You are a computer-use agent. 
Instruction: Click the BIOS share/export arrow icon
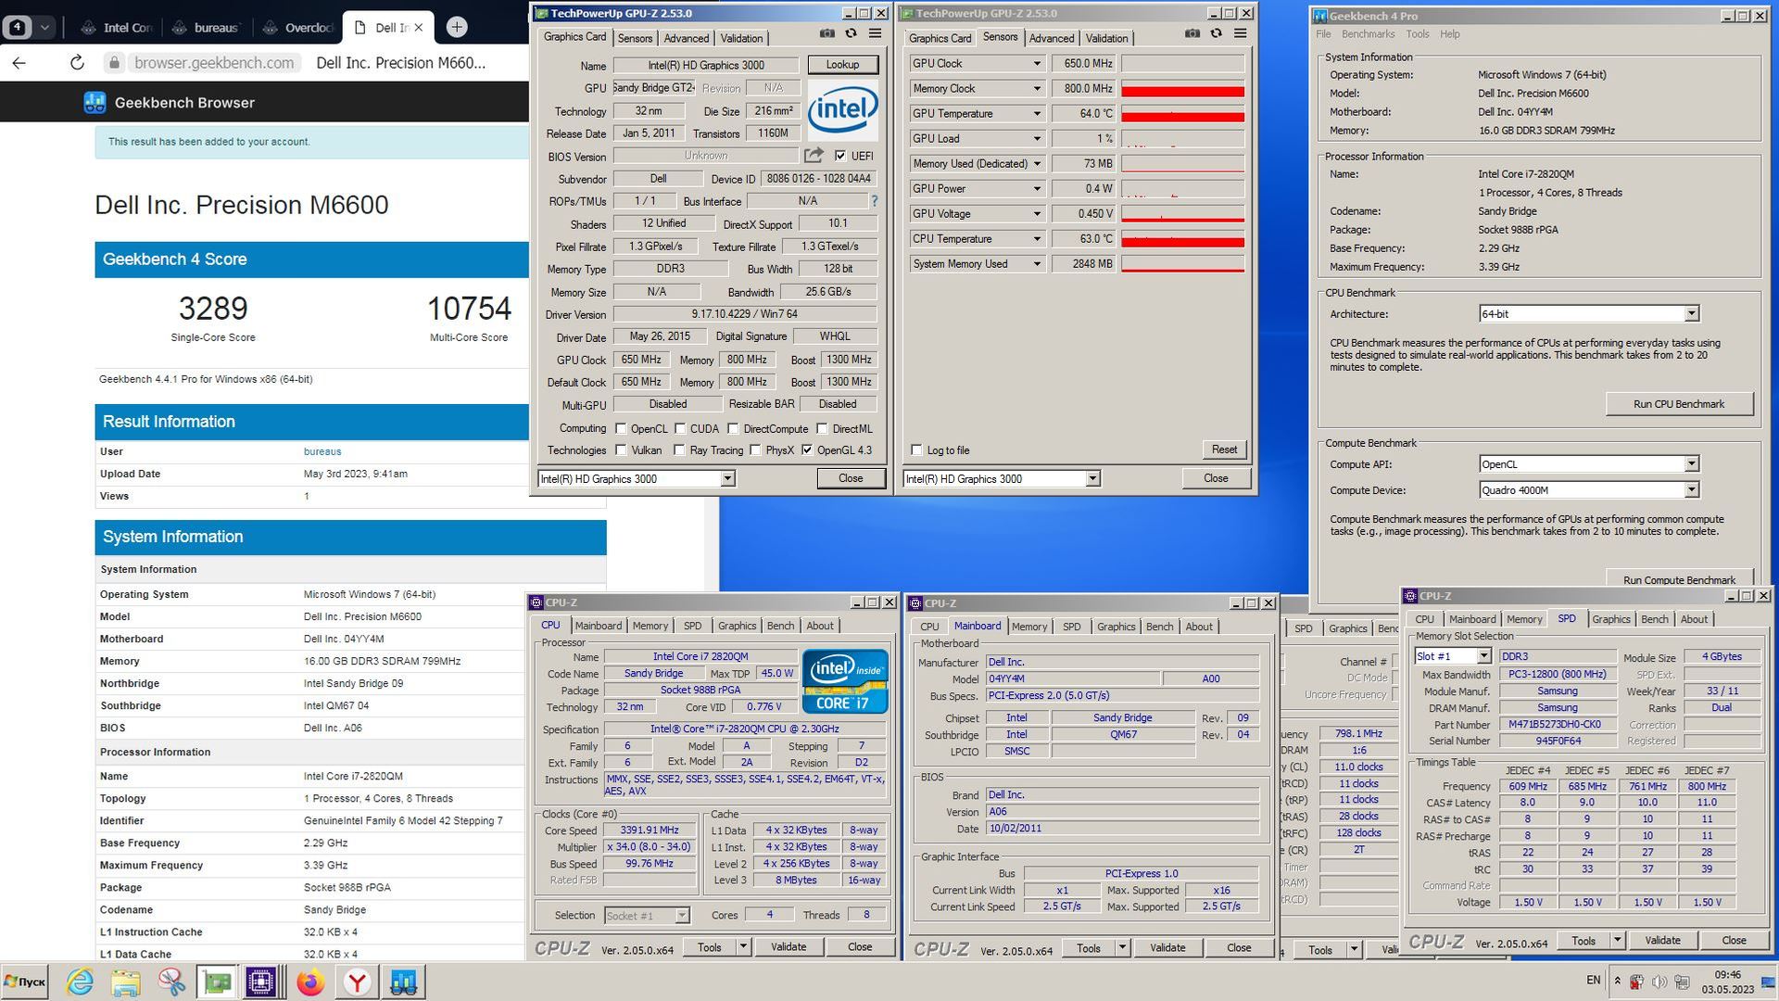point(814,156)
